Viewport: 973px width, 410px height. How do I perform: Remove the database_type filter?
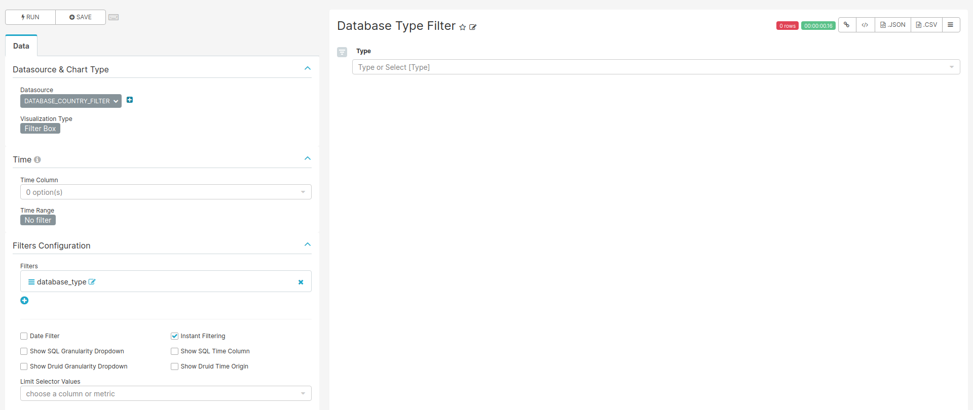pyautogui.click(x=301, y=282)
